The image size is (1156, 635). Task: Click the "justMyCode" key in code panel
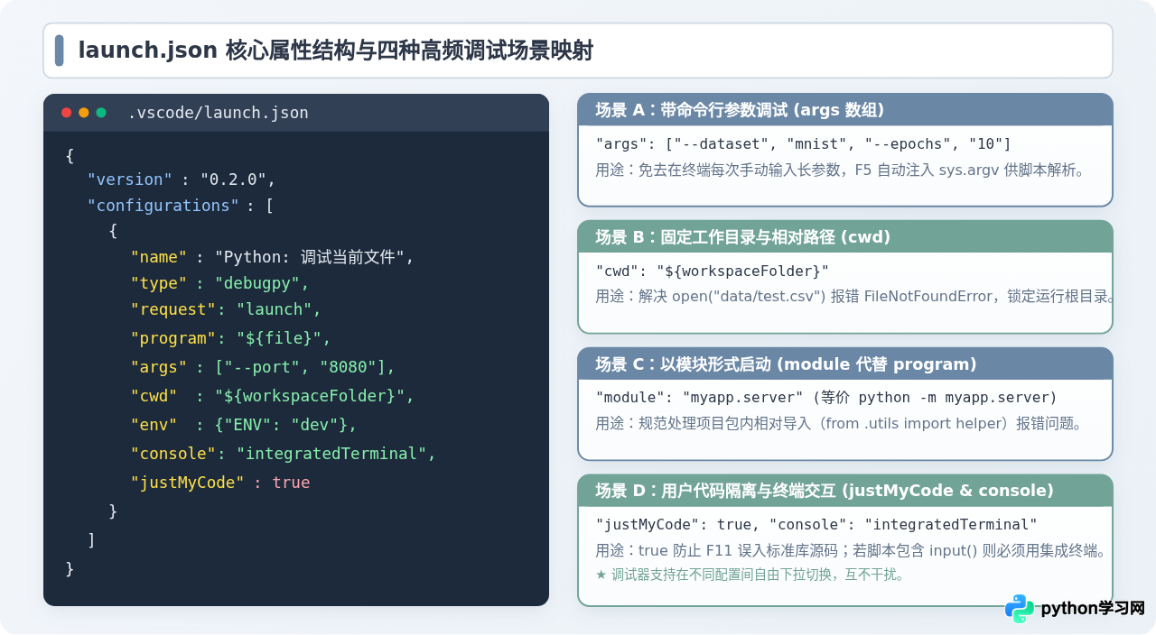pos(188,483)
